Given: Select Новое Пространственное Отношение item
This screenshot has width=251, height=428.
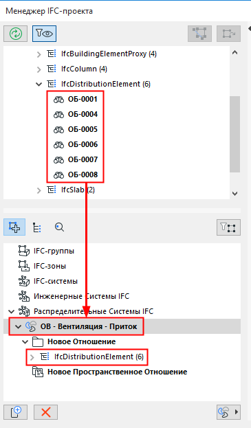Looking at the screenshot, I should (x=117, y=372).
